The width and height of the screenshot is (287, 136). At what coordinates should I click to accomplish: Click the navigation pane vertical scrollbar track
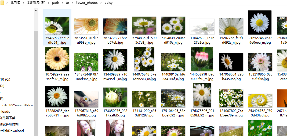click(x=36, y=74)
